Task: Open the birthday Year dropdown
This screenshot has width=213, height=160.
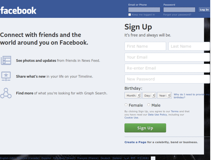Action: [164, 95]
